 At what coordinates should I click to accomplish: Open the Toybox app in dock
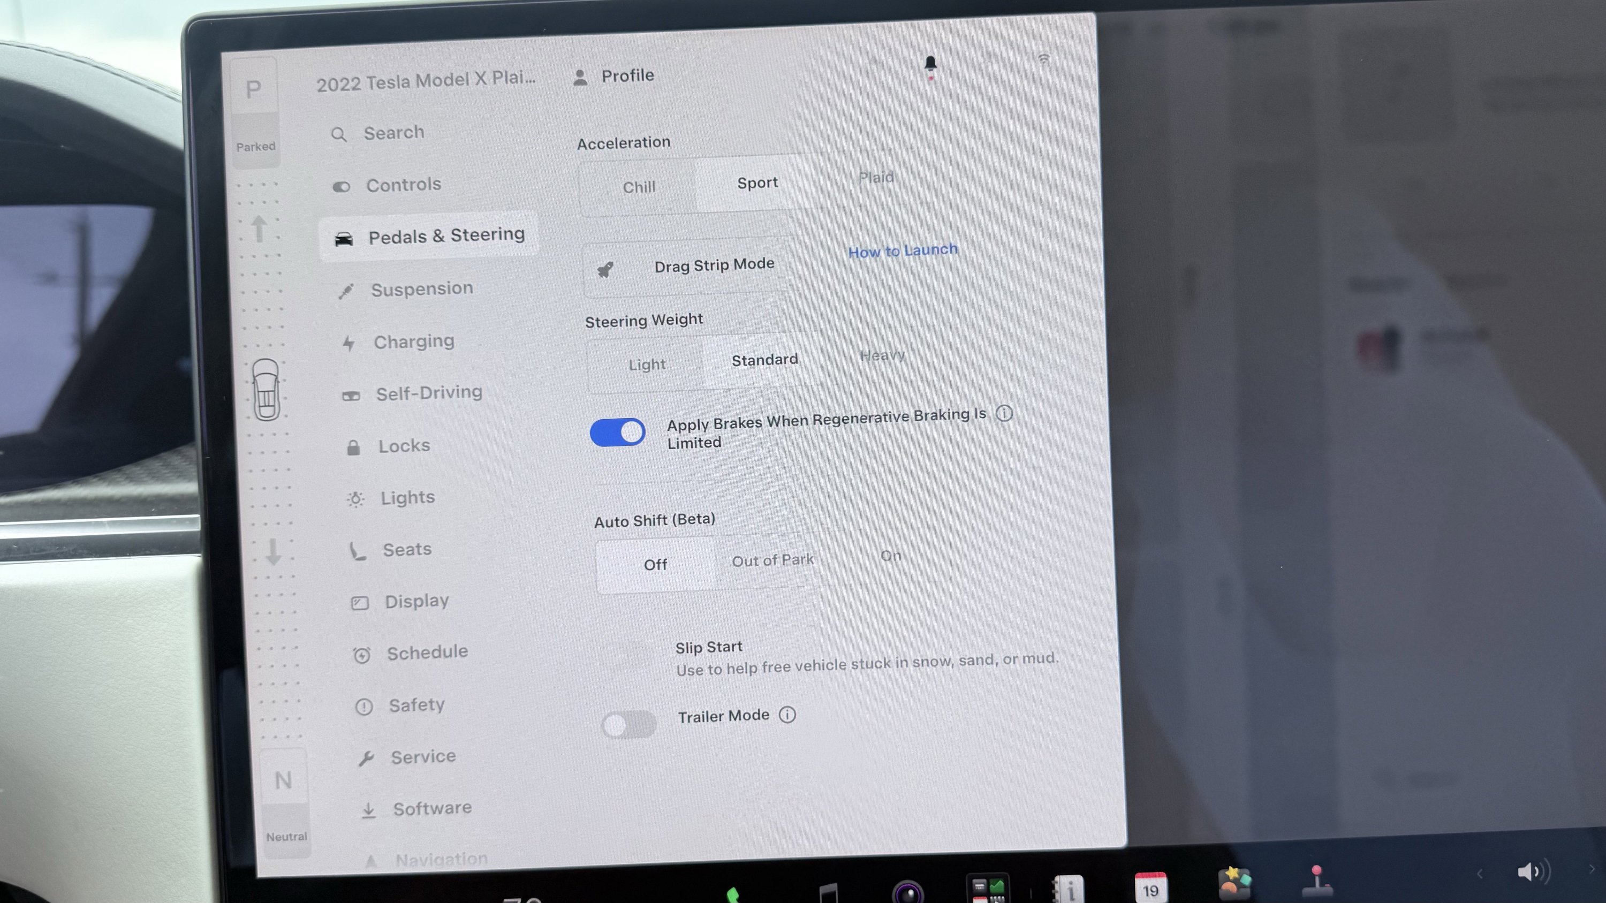(x=1234, y=884)
